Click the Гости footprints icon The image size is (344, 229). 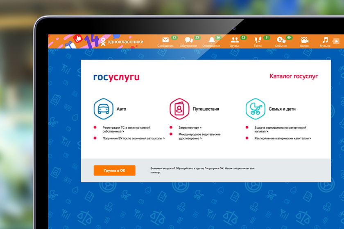258,40
